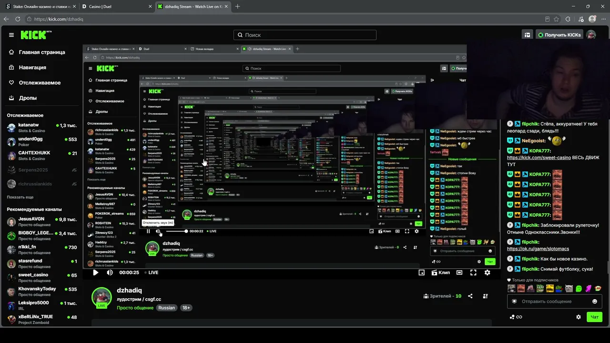Screen dimensions: 610x343
Task: Click the dzhadiq streamer avatar
Action: (x=102, y=298)
